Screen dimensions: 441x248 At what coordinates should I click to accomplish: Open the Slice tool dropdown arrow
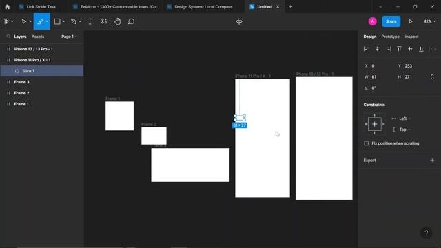pos(47,21)
